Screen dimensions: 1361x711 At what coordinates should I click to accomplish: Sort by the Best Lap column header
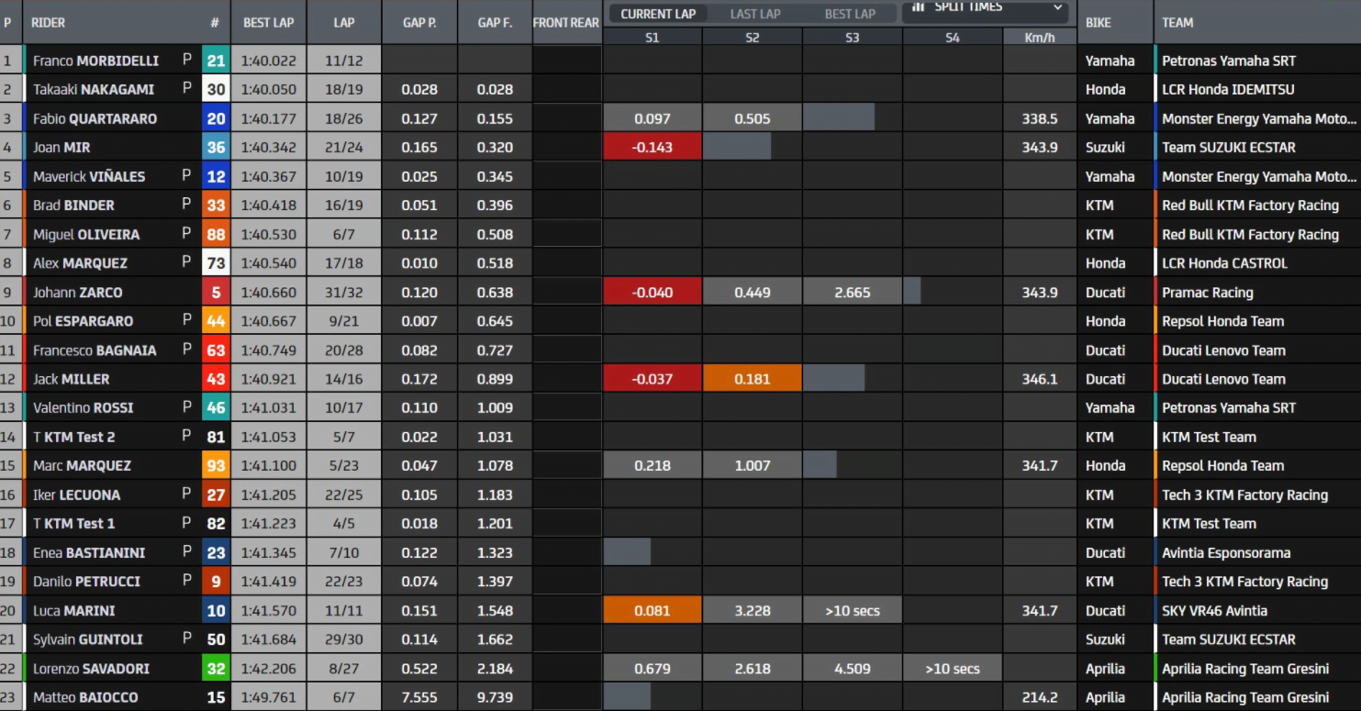[268, 23]
